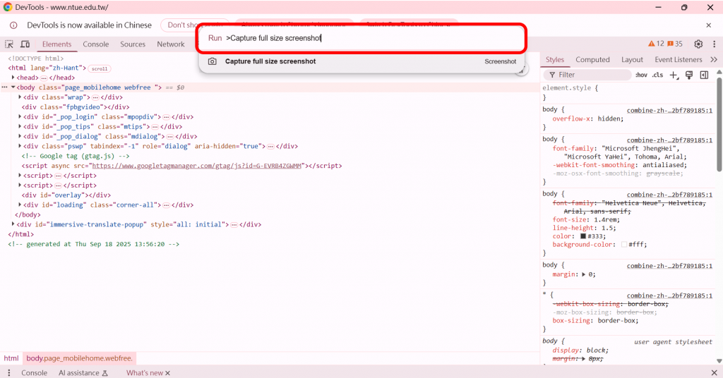Image resolution: width=723 pixels, height=378 pixels.
Task: Open the Event Listeners tab
Action: [x=679, y=59]
